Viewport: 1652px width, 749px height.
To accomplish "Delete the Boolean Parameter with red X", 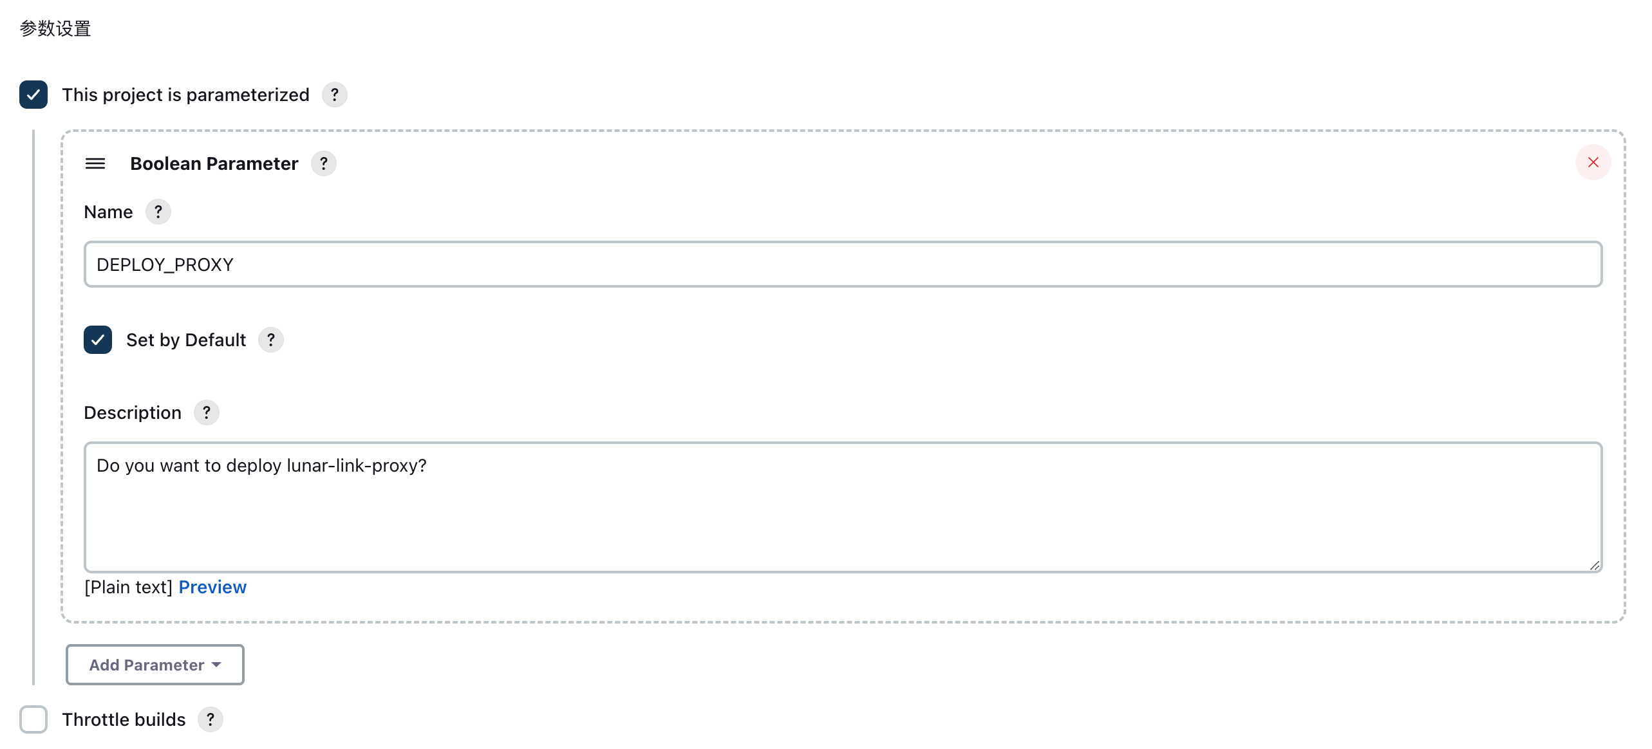I will [1593, 162].
